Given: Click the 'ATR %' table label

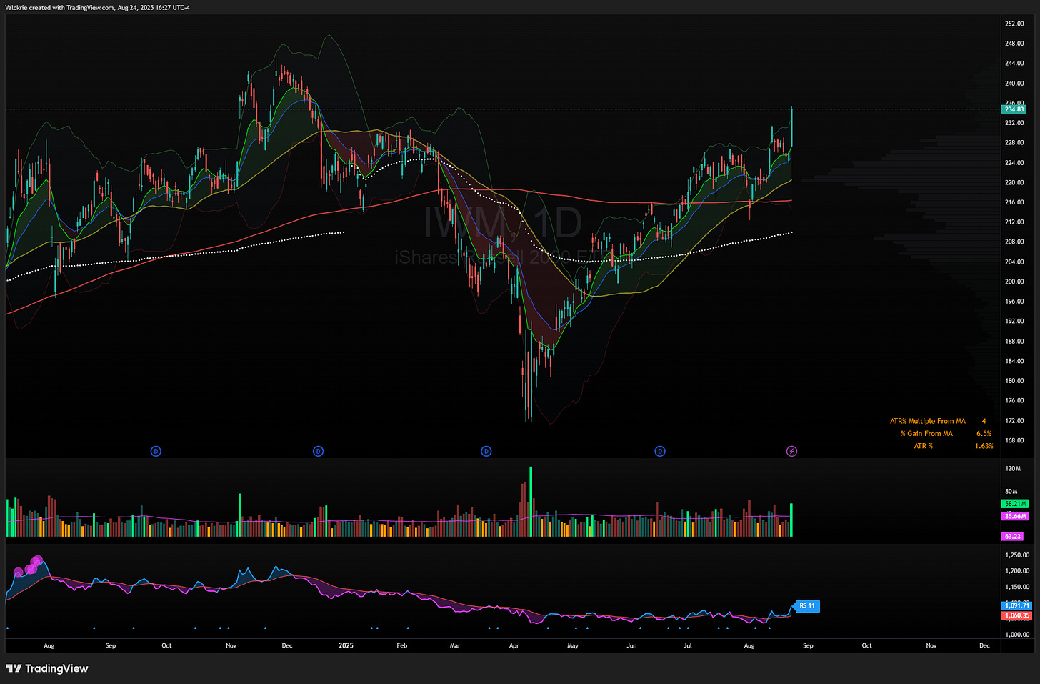Looking at the screenshot, I should tap(924, 446).
